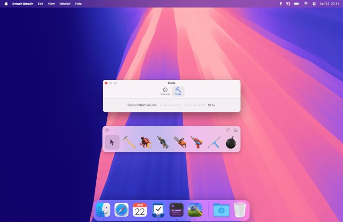
Task: Choose the black bomb tool
Action: pos(231,143)
